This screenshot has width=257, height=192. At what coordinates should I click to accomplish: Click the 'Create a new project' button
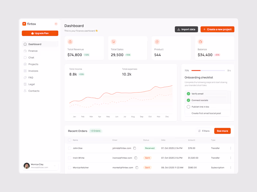217,29
